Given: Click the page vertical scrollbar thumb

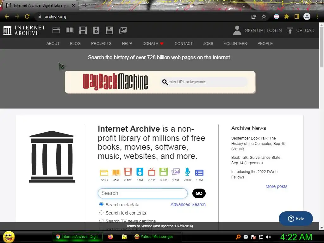Looking at the screenshot, I should pyautogui.click(x=321, y=47).
